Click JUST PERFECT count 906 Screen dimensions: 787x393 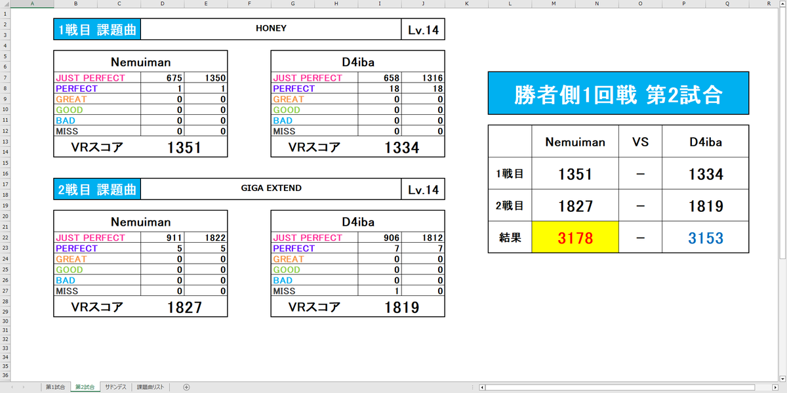(x=380, y=238)
